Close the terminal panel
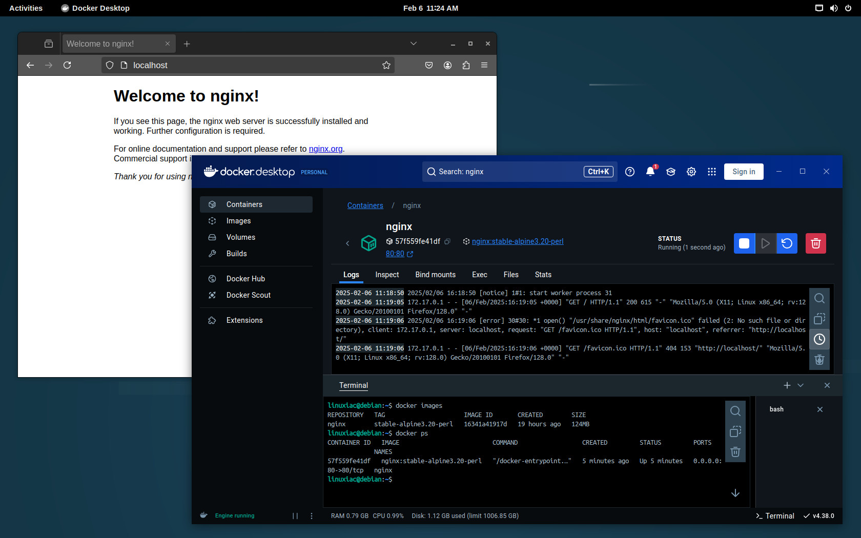Image resolution: width=861 pixels, height=538 pixels. tap(827, 385)
